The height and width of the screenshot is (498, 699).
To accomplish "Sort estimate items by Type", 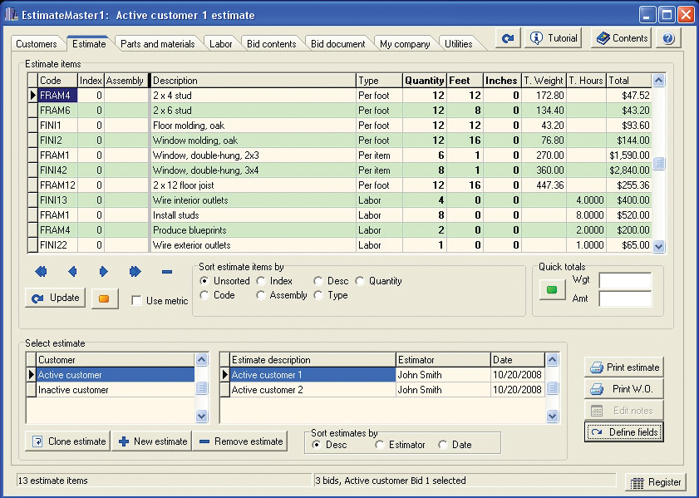I will (318, 295).
